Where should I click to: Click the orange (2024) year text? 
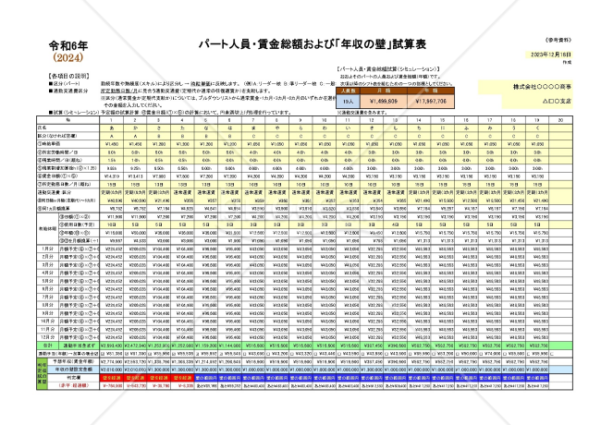pos(68,58)
